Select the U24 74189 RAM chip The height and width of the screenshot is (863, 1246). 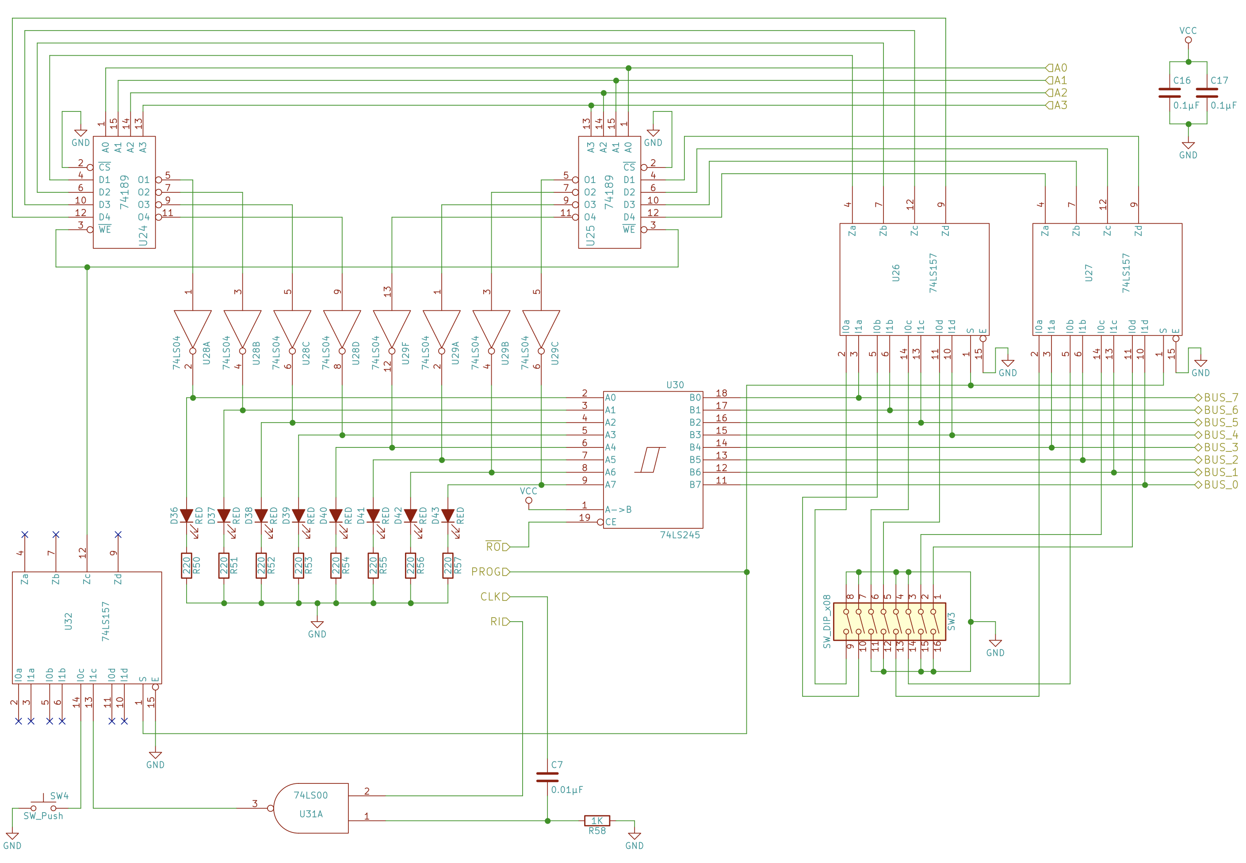click(x=124, y=192)
